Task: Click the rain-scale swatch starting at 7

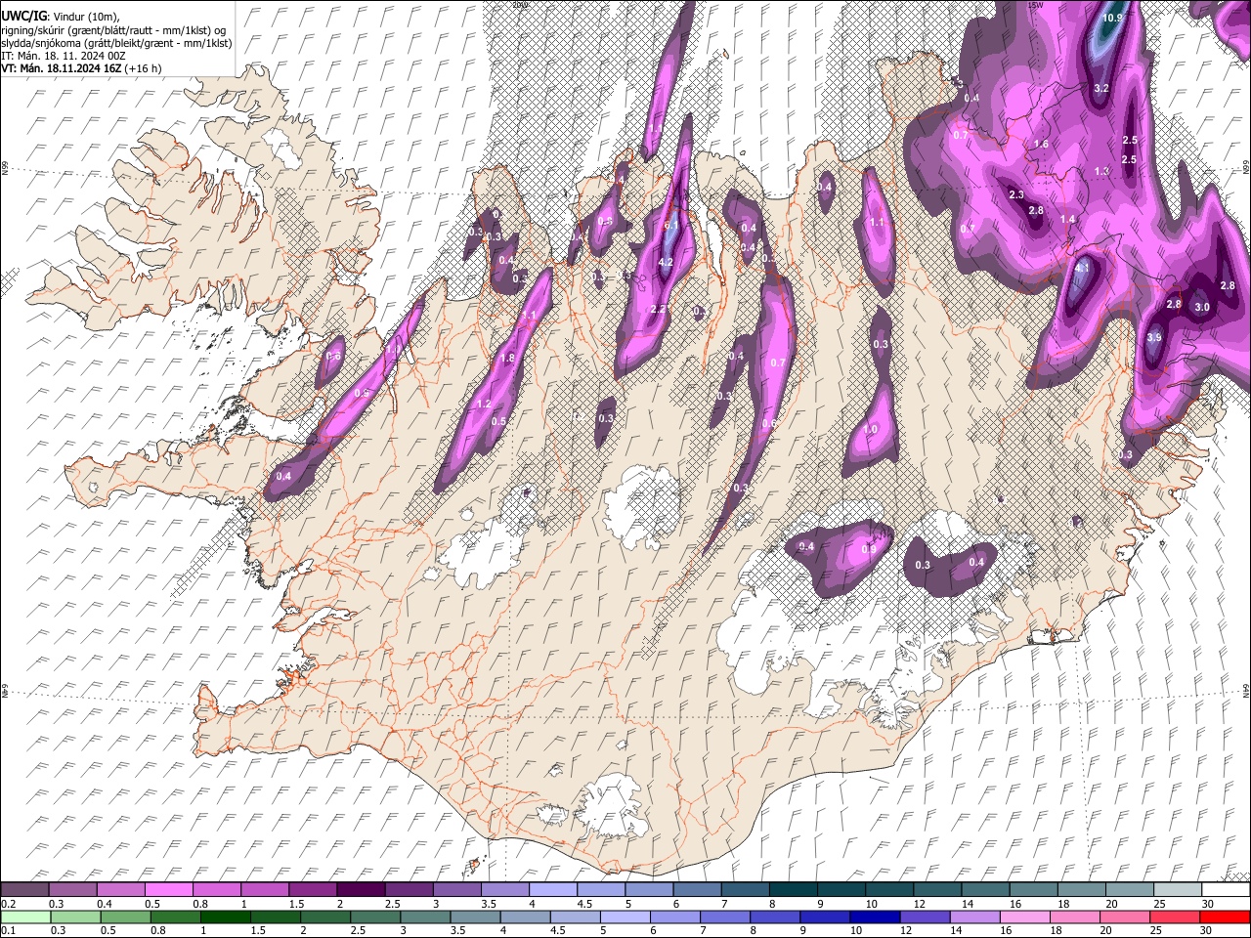Action: 724,917
